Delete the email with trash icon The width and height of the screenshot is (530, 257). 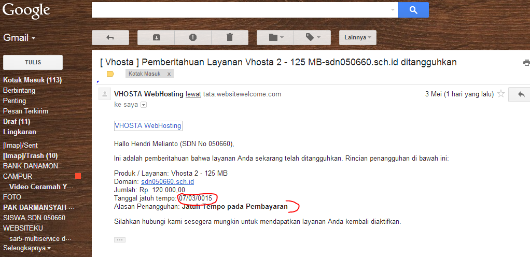click(x=230, y=37)
